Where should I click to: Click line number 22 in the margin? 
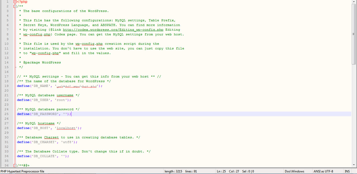(7, 100)
